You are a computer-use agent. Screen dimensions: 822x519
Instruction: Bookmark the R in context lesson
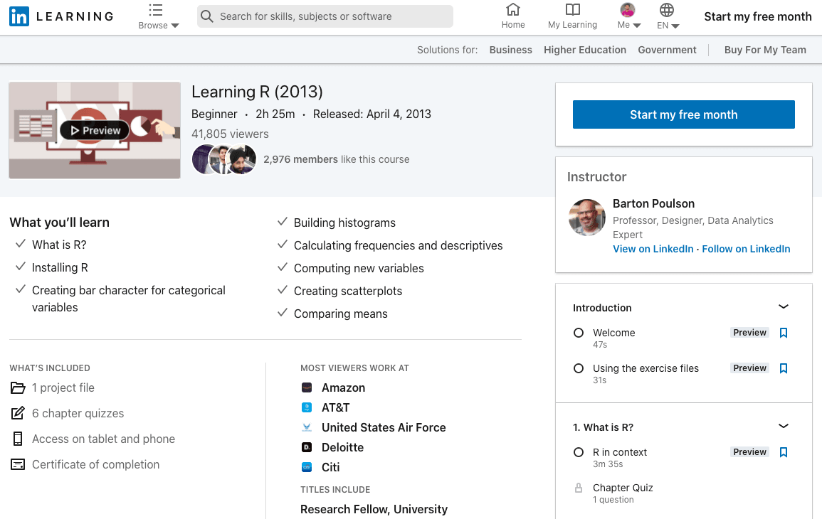click(783, 452)
